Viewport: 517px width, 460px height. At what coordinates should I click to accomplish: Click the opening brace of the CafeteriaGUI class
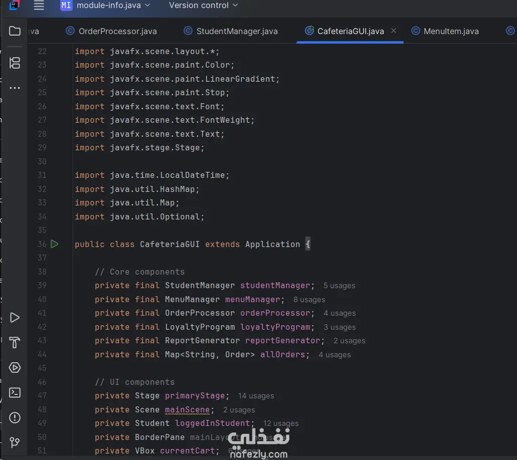(307, 244)
